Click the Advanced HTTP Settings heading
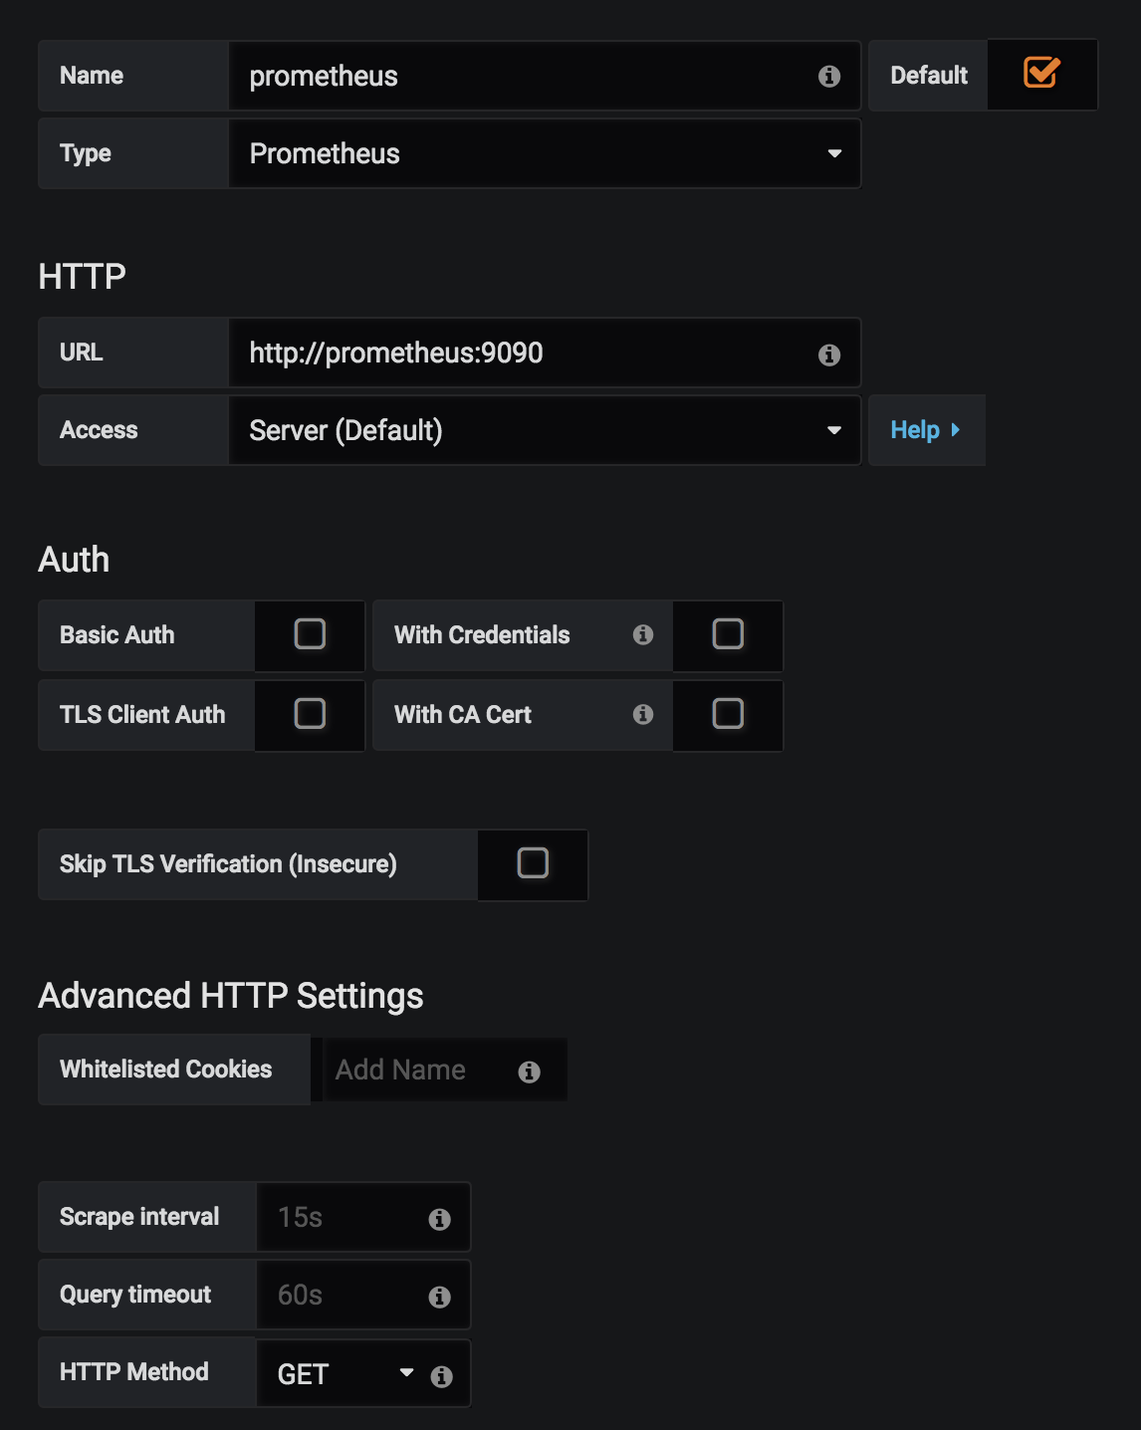Viewport: 1141px width, 1430px height. coord(231,996)
